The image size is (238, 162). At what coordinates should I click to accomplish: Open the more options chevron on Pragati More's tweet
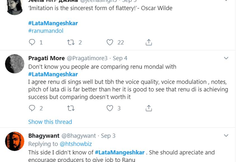[226, 58]
